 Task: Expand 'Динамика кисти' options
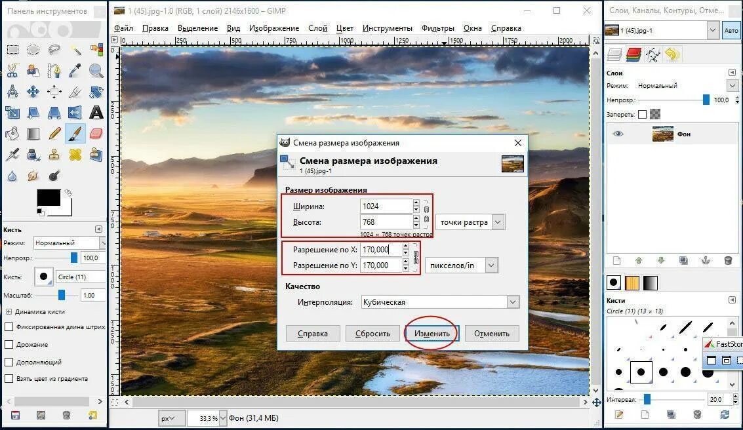(9, 311)
